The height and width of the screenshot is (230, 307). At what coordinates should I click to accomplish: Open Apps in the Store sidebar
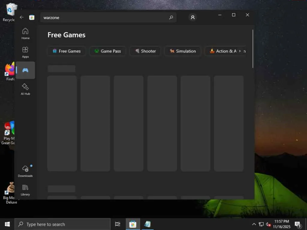coord(25,52)
